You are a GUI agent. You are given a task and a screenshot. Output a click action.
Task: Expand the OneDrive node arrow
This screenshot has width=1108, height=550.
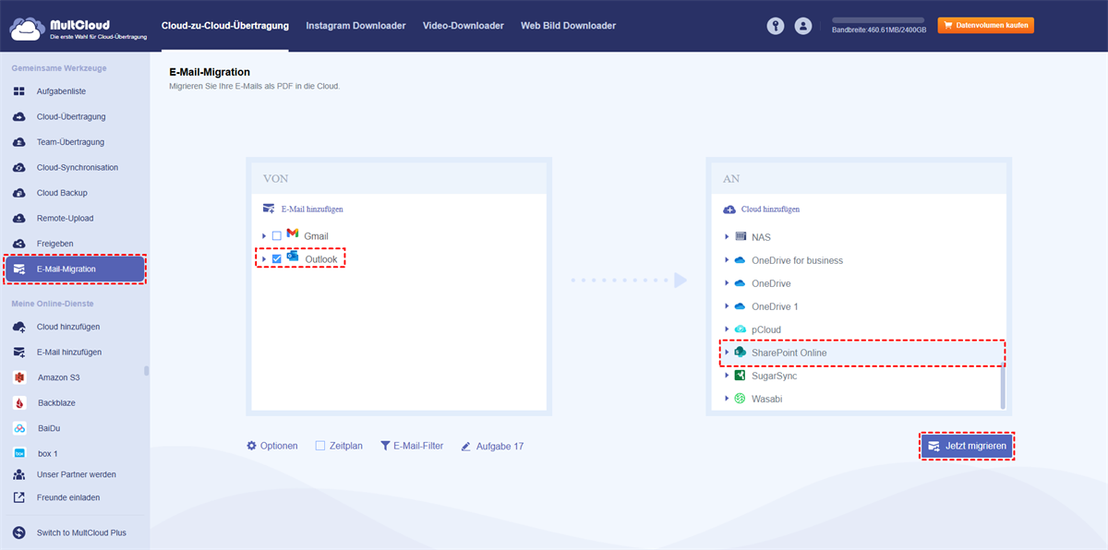(x=727, y=283)
